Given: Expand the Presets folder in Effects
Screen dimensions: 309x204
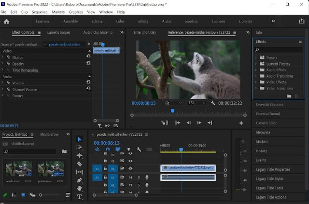Looking at the screenshot, I should click(256, 58).
